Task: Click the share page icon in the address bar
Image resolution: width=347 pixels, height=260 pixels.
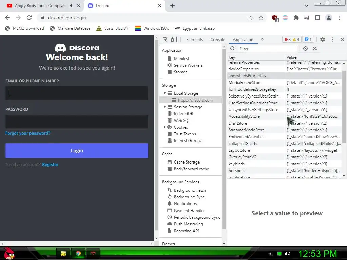Action: coord(250,18)
